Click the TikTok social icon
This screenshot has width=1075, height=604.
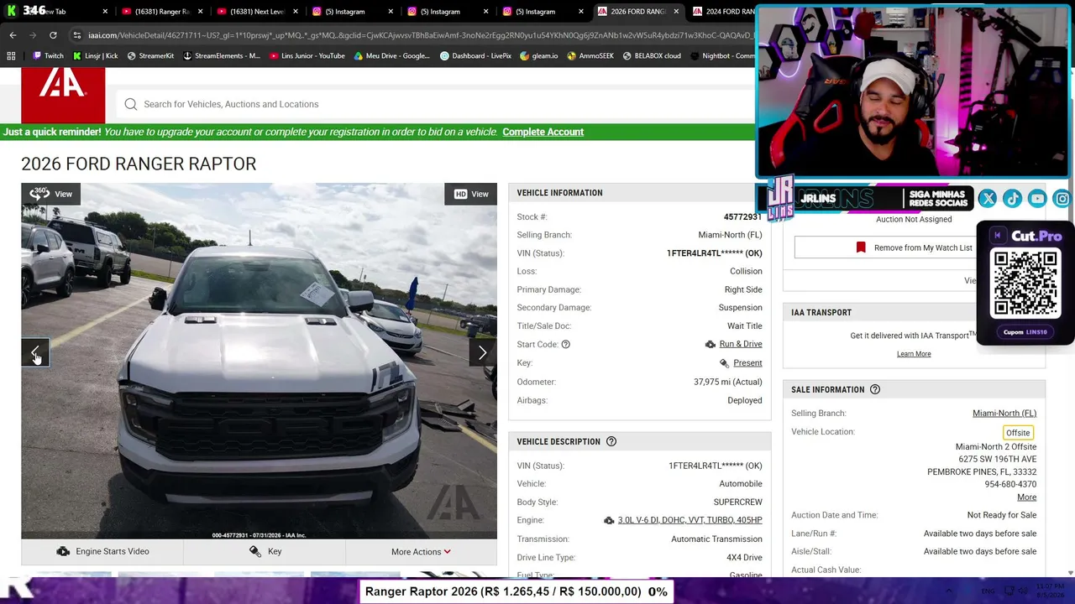(x=1012, y=199)
